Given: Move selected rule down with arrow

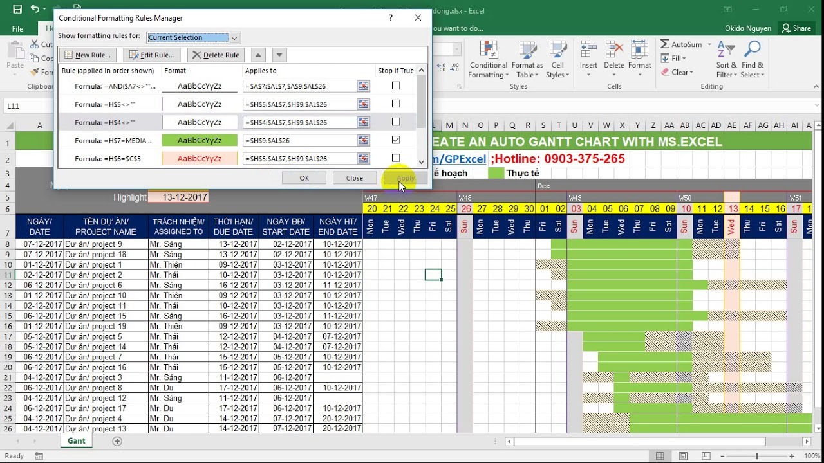Looking at the screenshot, I should pos(279,55).
